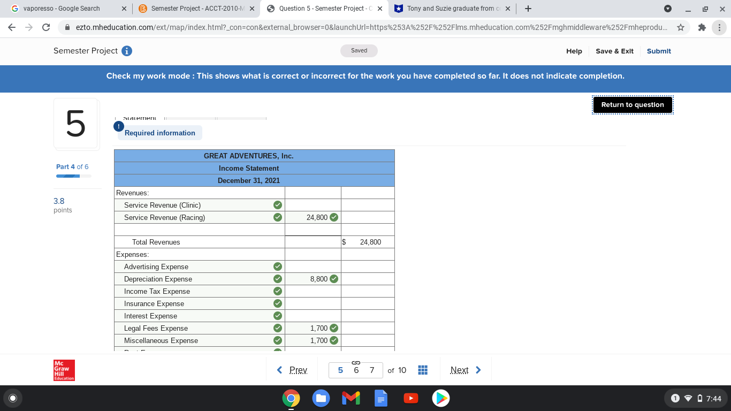
Task: Click Depreciation Expense row label
Action: [158, 279]
